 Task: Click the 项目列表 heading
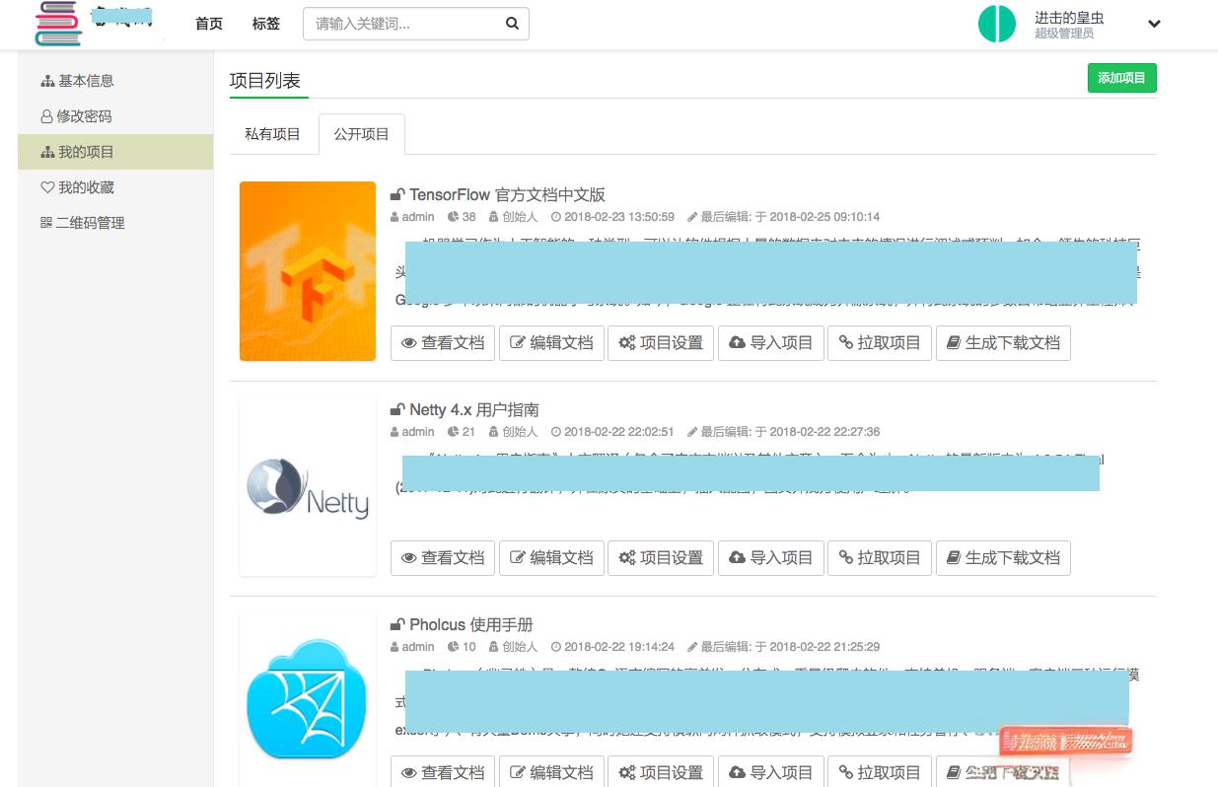[264, 81]
